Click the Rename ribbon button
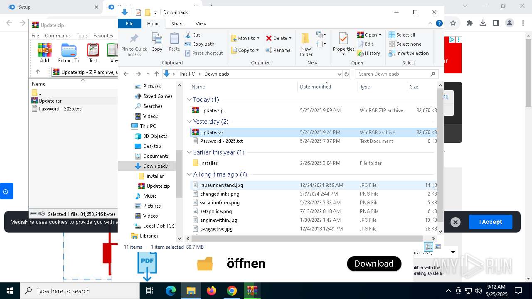The height and width of the screenshot is (299, 532). point(278,50)
